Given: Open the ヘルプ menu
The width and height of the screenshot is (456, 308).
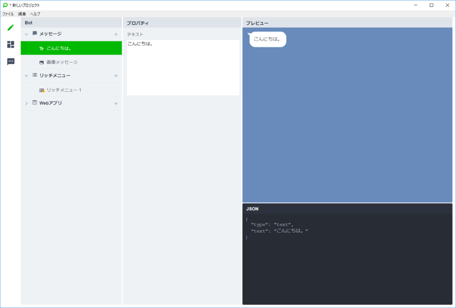Looking at the screenshot, I should (35, 14).
